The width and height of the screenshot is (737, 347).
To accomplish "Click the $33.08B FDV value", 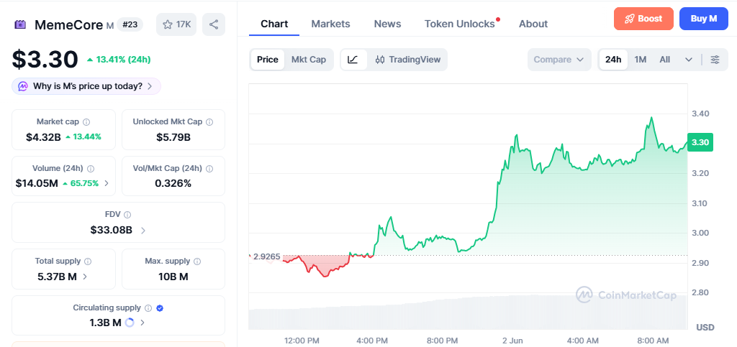I will [x=111, y=230].
